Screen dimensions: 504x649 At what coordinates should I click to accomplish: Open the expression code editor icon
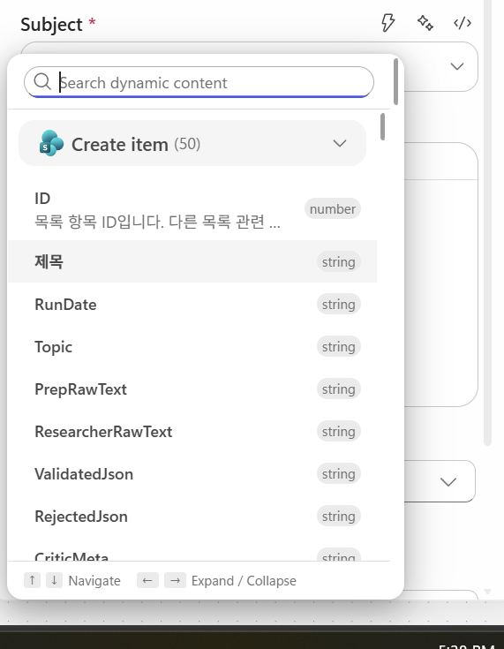[x=463, y=23]
